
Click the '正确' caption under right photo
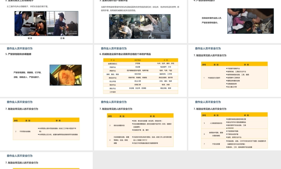point(62,38)
